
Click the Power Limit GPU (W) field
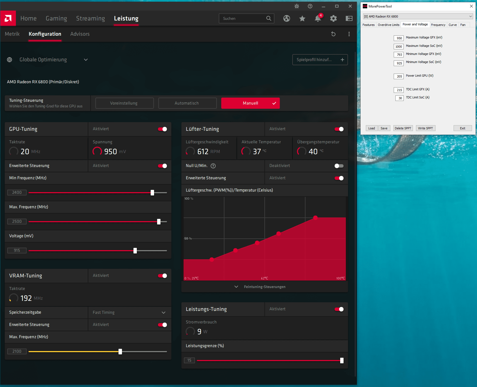click(x=399, y=76)
